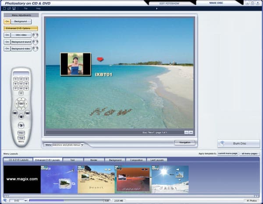
Task: Click number 1 on the remote control
Action: click(16, 79)
